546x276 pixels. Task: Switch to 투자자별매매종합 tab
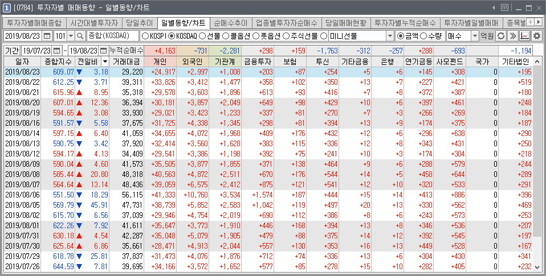(x=34, y=23)
